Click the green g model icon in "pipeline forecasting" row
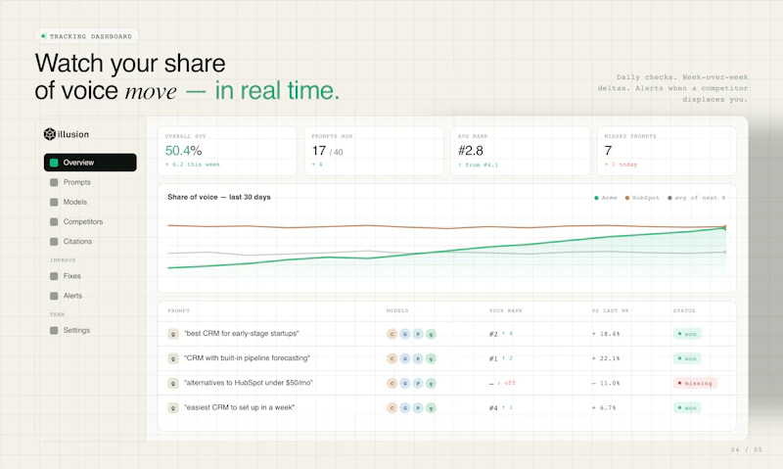 pos(431,358)
